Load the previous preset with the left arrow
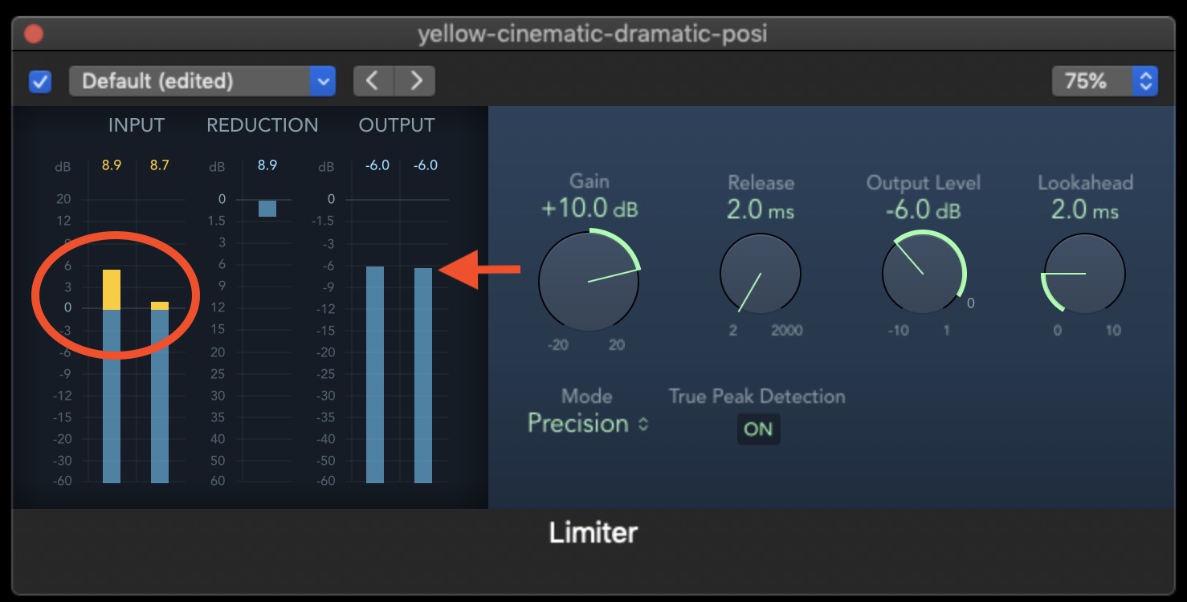Viewport: 1187px width, 602px height. [x=373, y=80]
